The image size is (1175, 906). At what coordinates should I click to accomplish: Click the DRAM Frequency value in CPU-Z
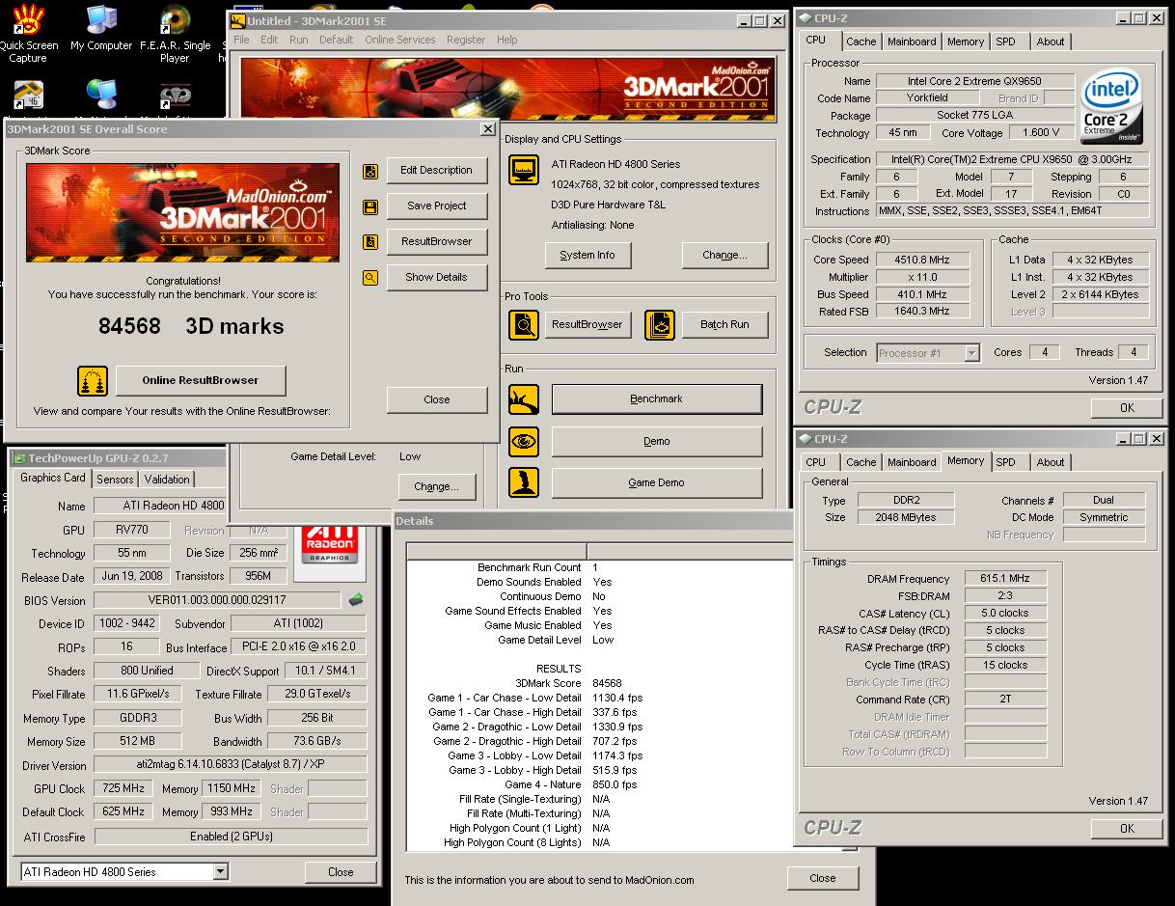pos(1004,579)
